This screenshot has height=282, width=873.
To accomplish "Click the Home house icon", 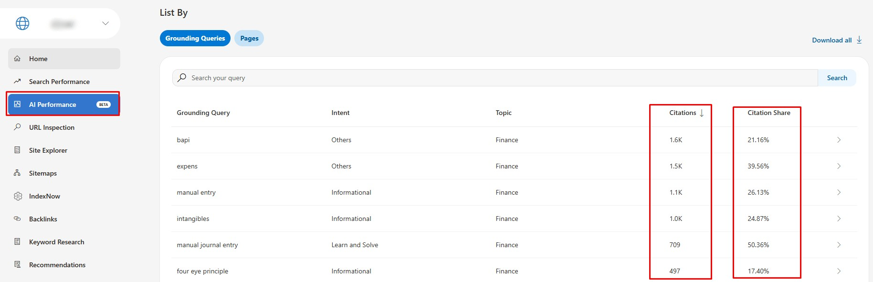I will [17, 59].
